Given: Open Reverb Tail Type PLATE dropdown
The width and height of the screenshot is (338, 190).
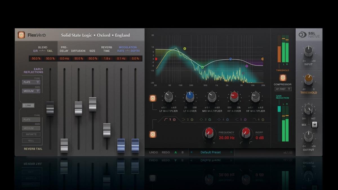Looking at the screenshot, I should point(31,120).
